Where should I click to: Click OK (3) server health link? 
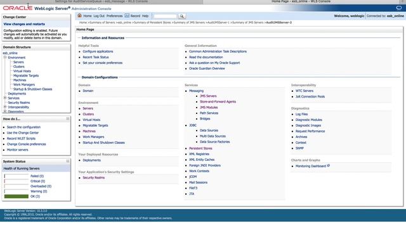pyautogui.click(x=36, y=196)
